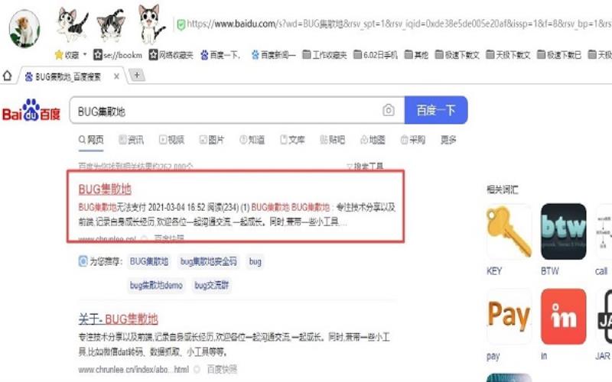This screenshot has height=382, width=612.
Task: Expand the 收藏 favorites dropdown arrow
Action: (85, 54)
